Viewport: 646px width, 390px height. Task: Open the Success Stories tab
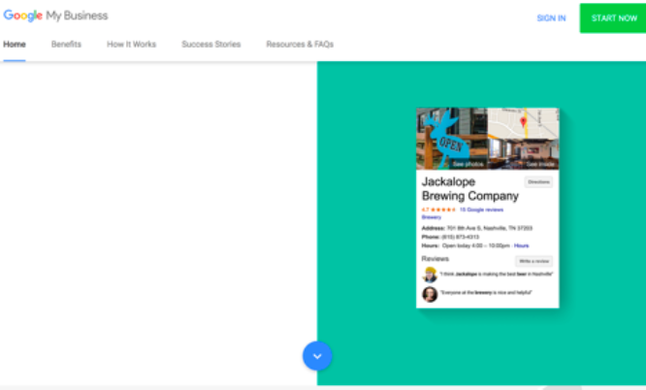pyautogui.click(x=210, y=45)
